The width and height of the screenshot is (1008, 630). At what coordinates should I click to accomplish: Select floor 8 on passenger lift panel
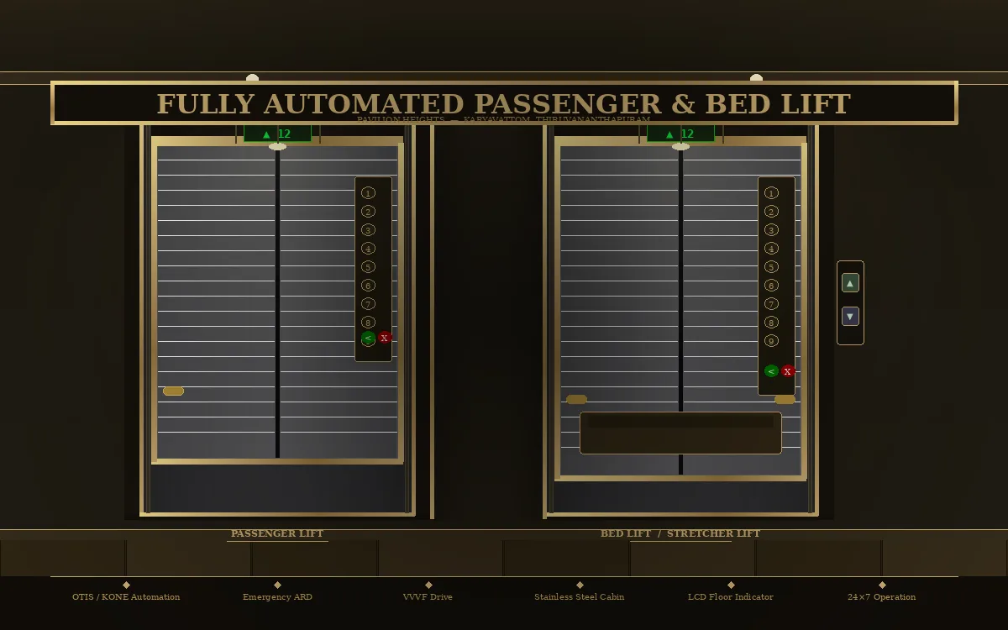click(368, 323)
